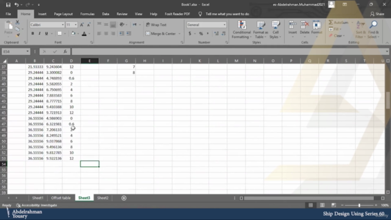The image size is (391, 220).
Task: Open Conditional Formatting menu
Action: pos(241,30)
